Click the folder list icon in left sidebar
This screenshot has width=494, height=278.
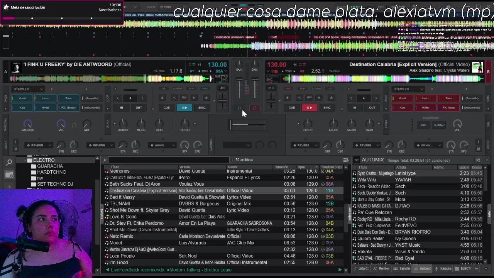(x=9, y=175)
